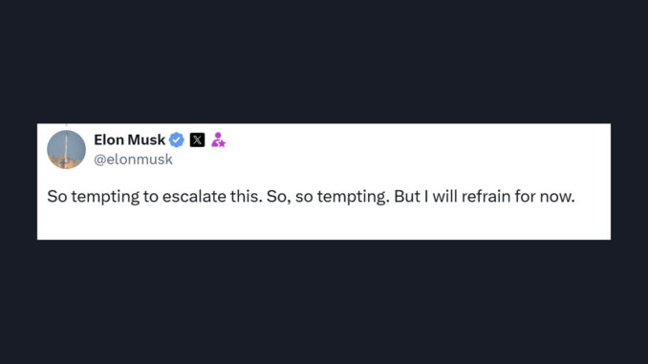Click the leading "So" in the tweet
Viewport: 648px width, 364px height.
57,196
